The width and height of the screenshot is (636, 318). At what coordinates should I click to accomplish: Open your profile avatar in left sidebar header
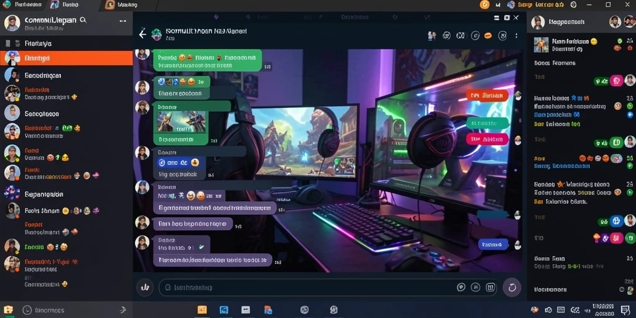12,23
